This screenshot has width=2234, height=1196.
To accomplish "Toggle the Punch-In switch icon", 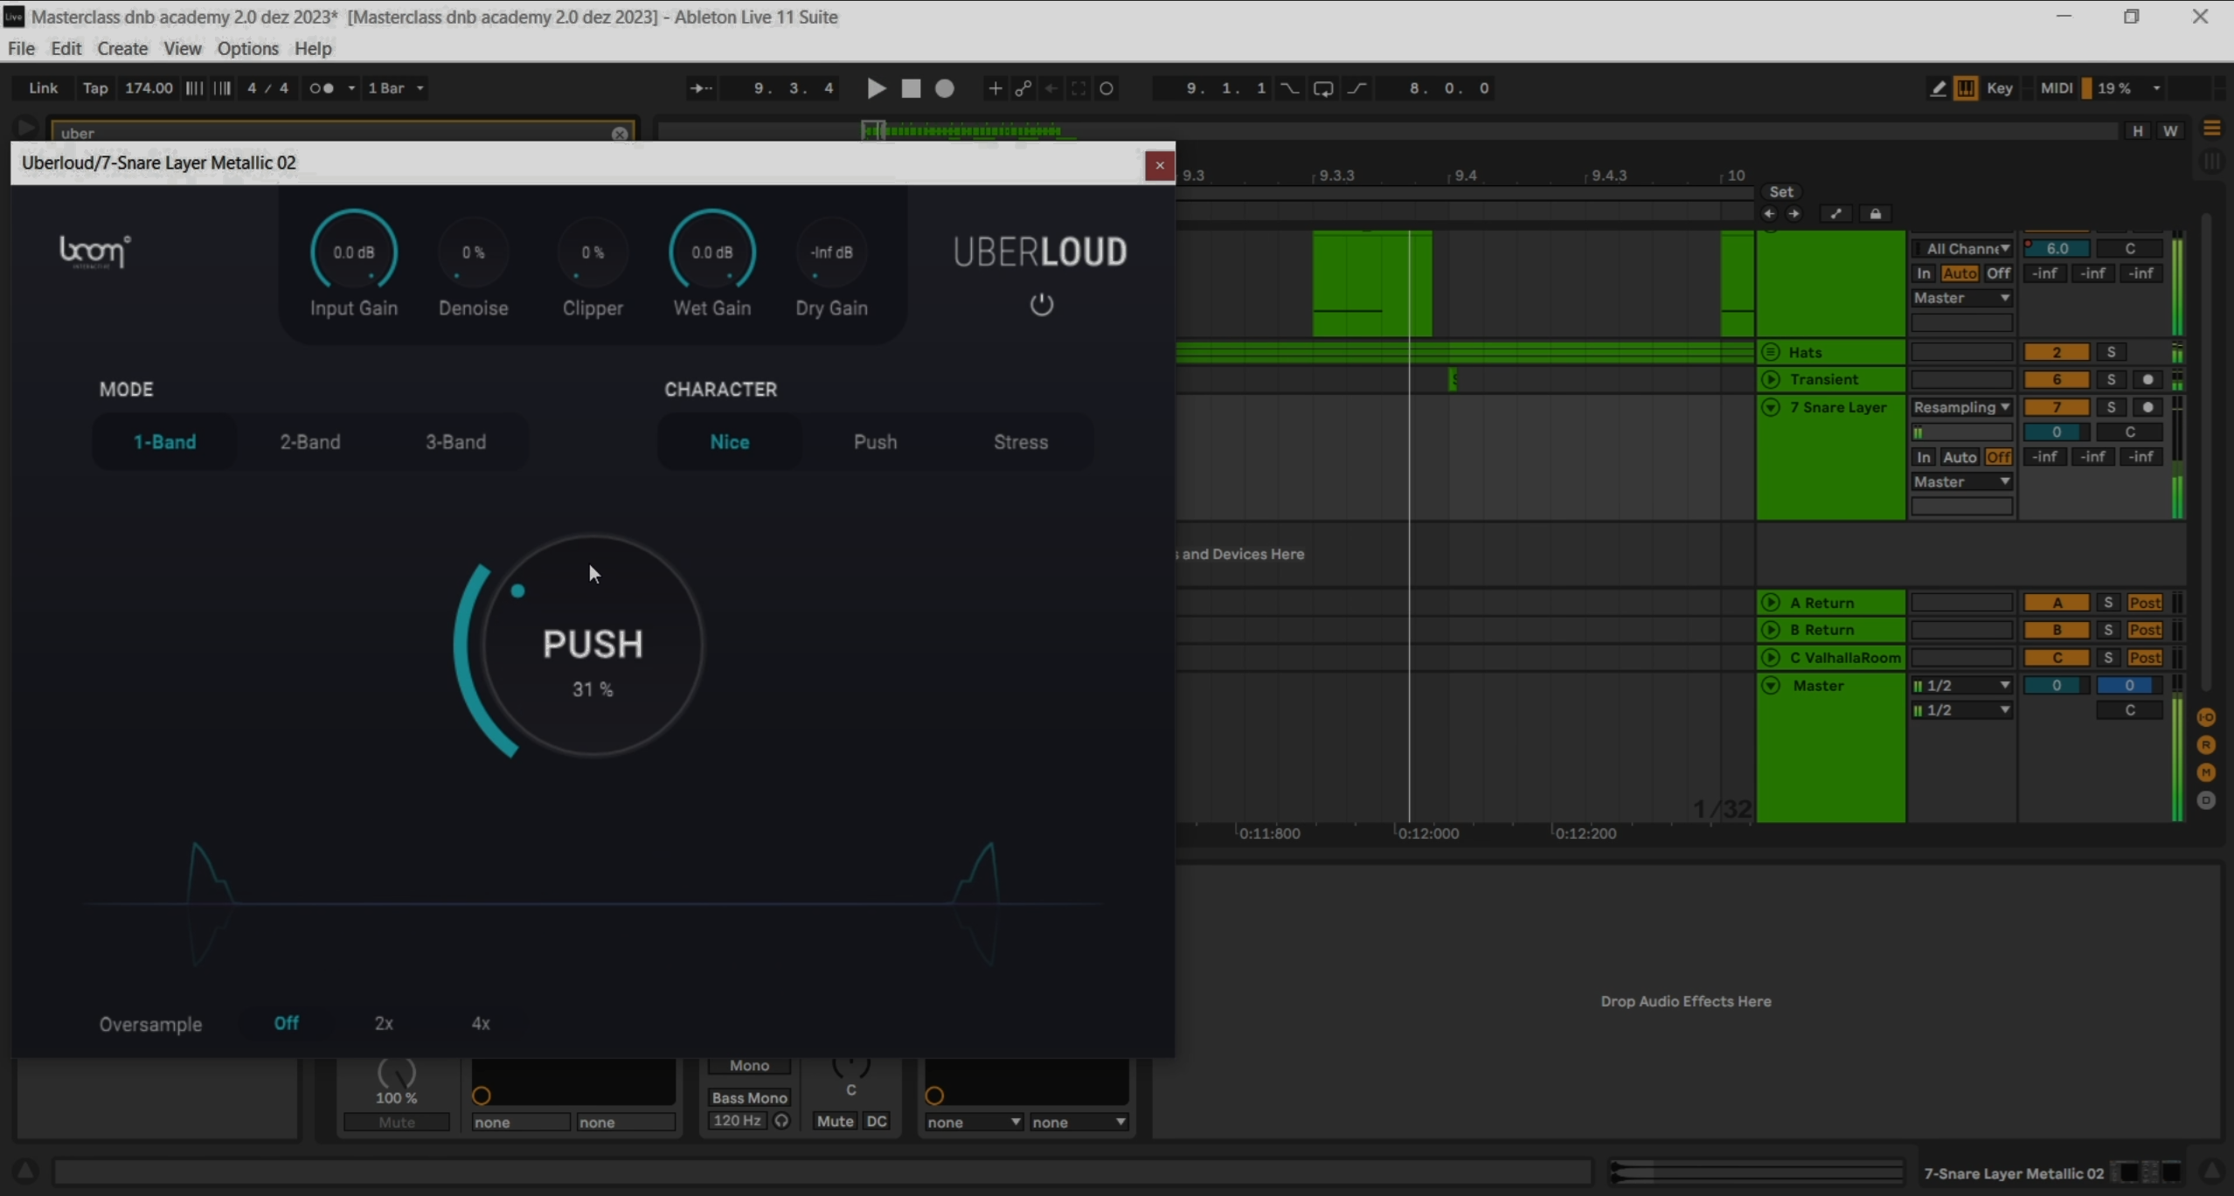I will point(1289,88).
